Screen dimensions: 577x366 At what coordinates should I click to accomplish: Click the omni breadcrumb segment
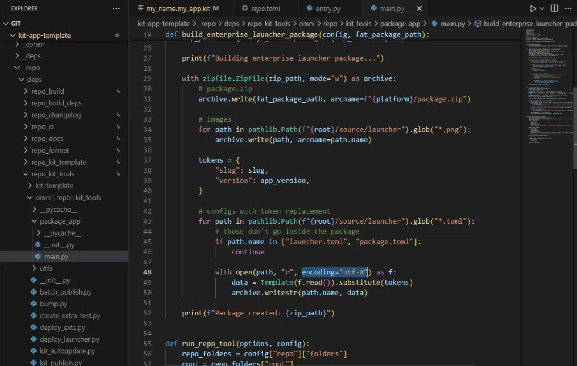point(307,24)
